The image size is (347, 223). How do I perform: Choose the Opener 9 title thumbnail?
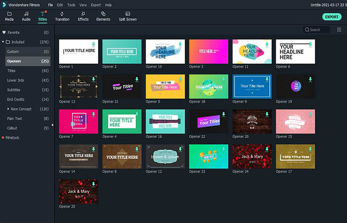[x=252, y=86]
